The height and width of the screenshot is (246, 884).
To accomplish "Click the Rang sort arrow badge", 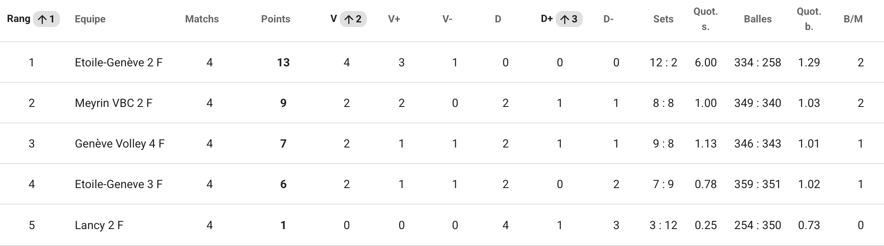I will point(46,19).
